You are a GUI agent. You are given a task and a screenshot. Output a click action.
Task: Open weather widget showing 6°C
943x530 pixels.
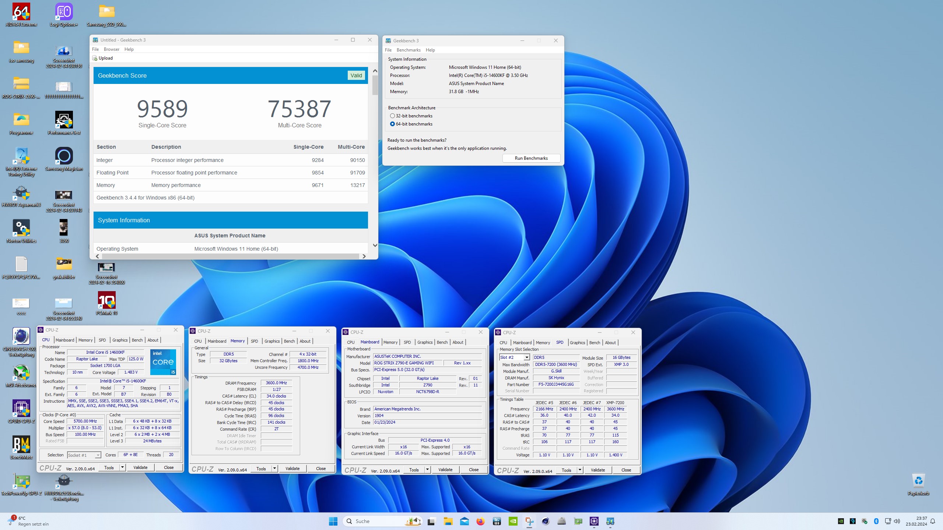28,521
